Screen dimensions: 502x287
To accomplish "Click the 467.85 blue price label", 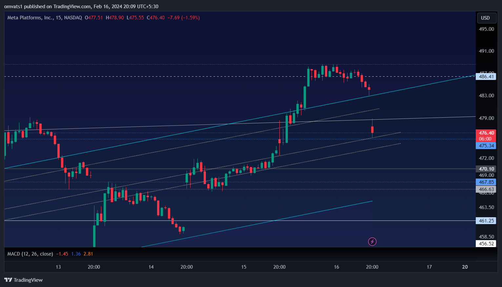I will pos(486,182).
